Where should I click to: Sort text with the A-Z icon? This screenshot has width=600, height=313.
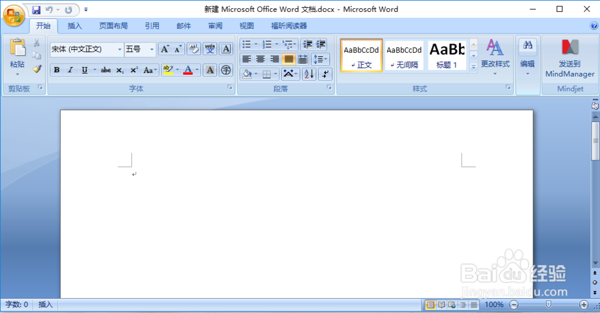(x=309, y=74)
